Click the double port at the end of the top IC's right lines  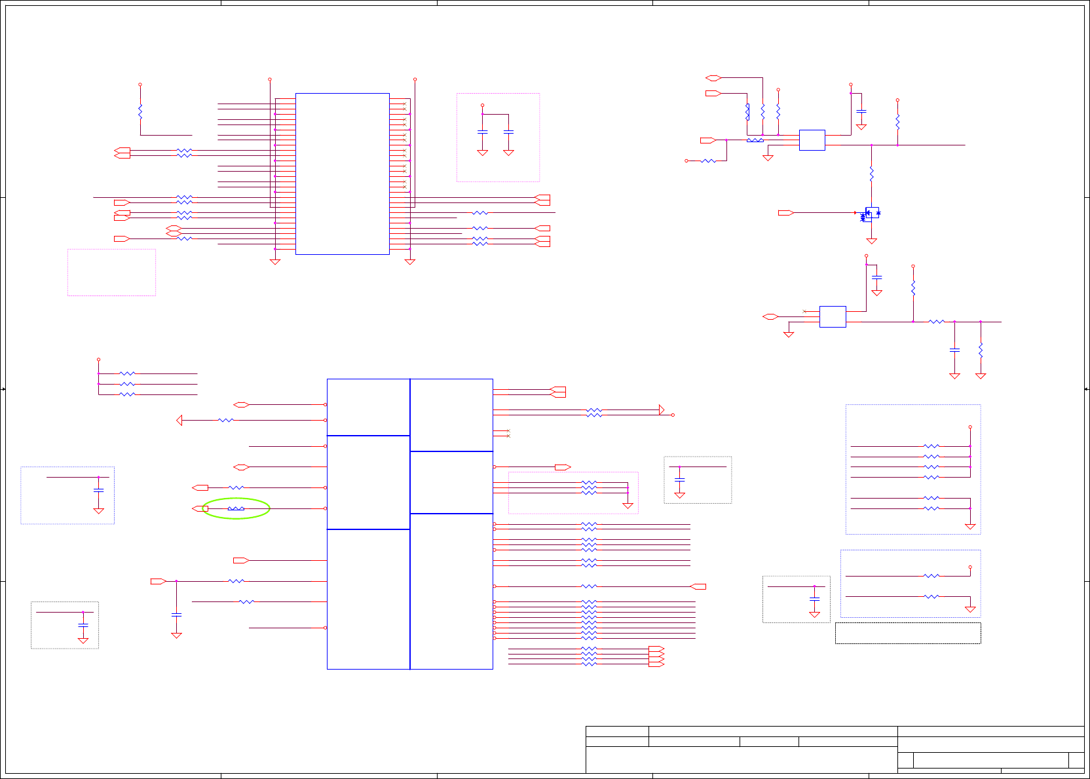[x=542, y=200]
